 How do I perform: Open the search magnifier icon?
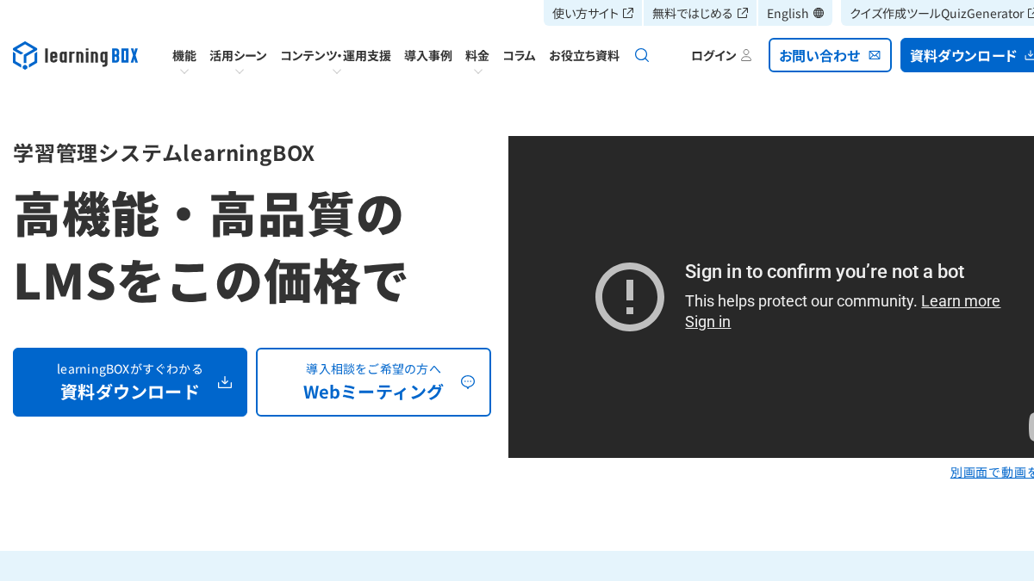coord(642,55)
